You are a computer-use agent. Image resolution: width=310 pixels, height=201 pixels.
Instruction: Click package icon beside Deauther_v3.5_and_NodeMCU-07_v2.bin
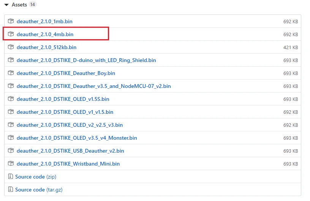coord(11,86)
